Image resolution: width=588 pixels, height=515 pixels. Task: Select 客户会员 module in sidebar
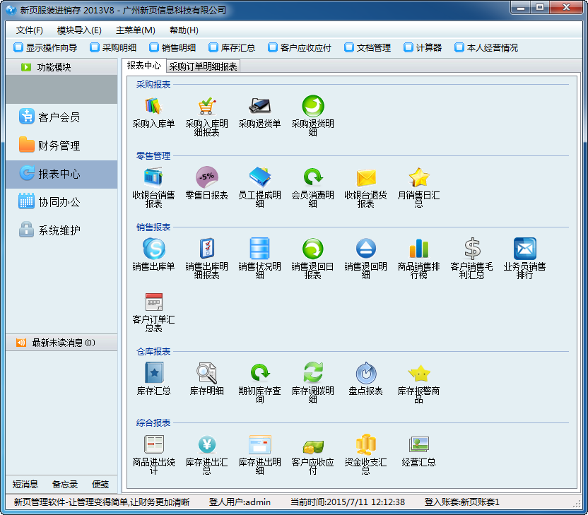click(x=61, y=117)
